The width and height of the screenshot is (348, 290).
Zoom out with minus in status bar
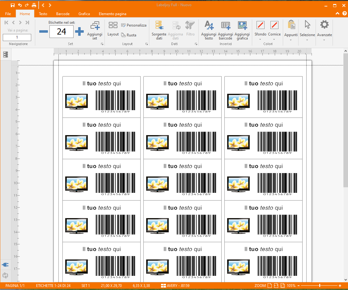299,286
